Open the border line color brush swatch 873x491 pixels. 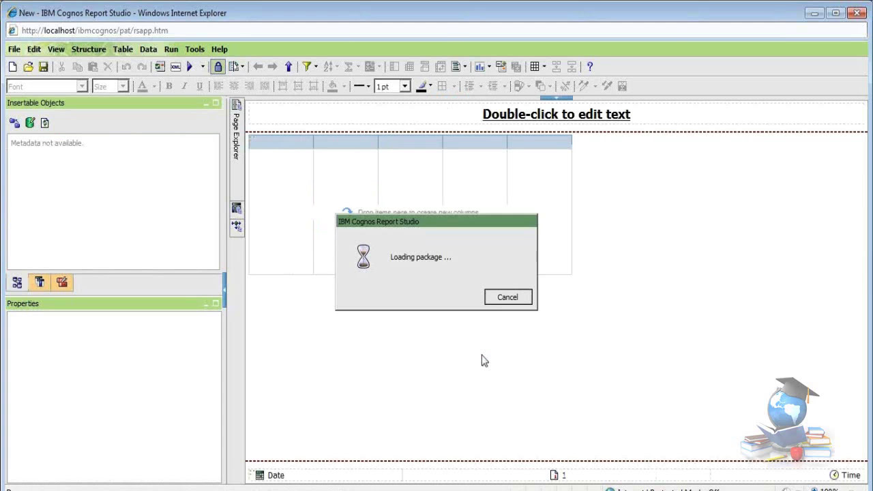[422, 86]
